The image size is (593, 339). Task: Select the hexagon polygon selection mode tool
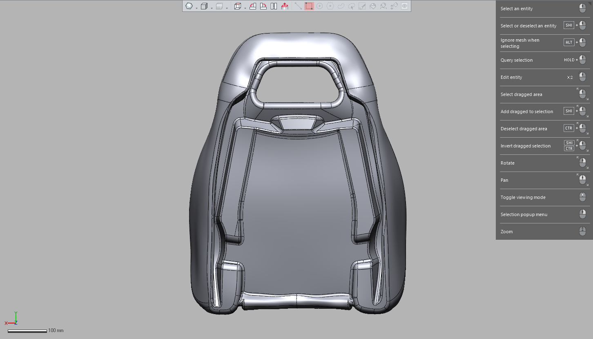330,6
